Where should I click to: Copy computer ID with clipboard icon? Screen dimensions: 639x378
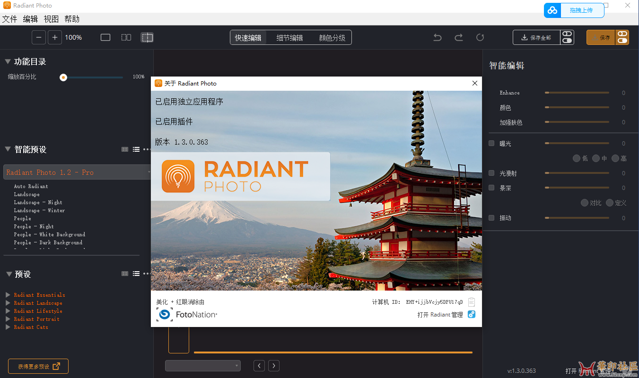[x=471, y=302]
